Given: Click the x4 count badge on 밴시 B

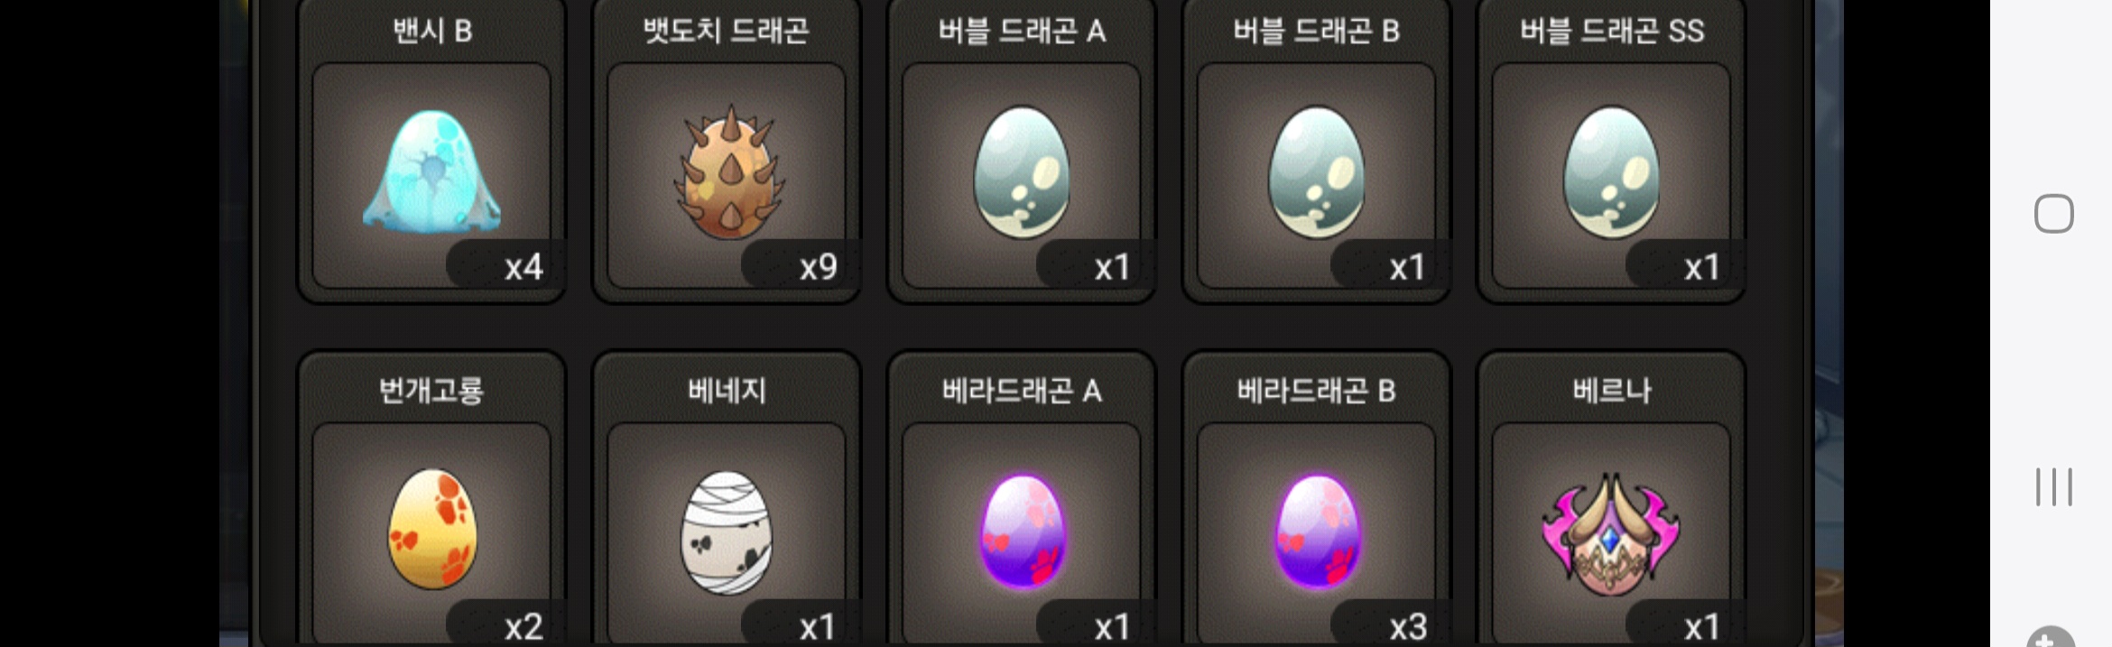Looking at the screenshot, I should 523,267.
